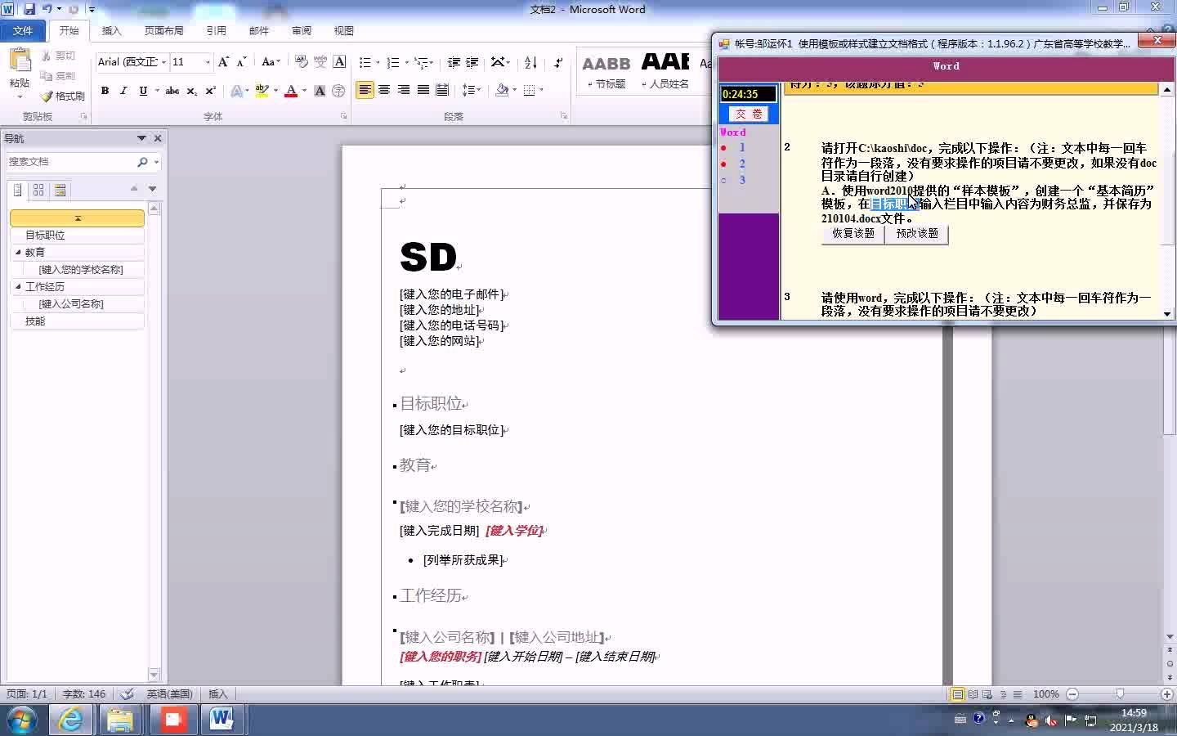
Task: Switch to Print Layout view in status bar
Action: click(957, 694)
